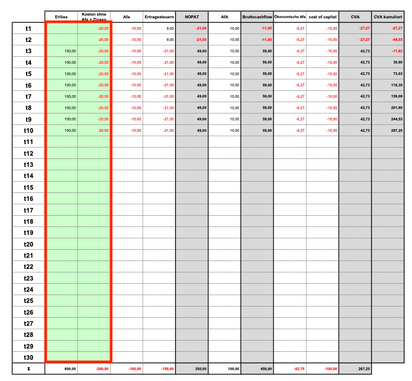This screenshot has height=381, width=412.
Task: Select the Ökonomische Afa column header
Action: tap(290, 17)
